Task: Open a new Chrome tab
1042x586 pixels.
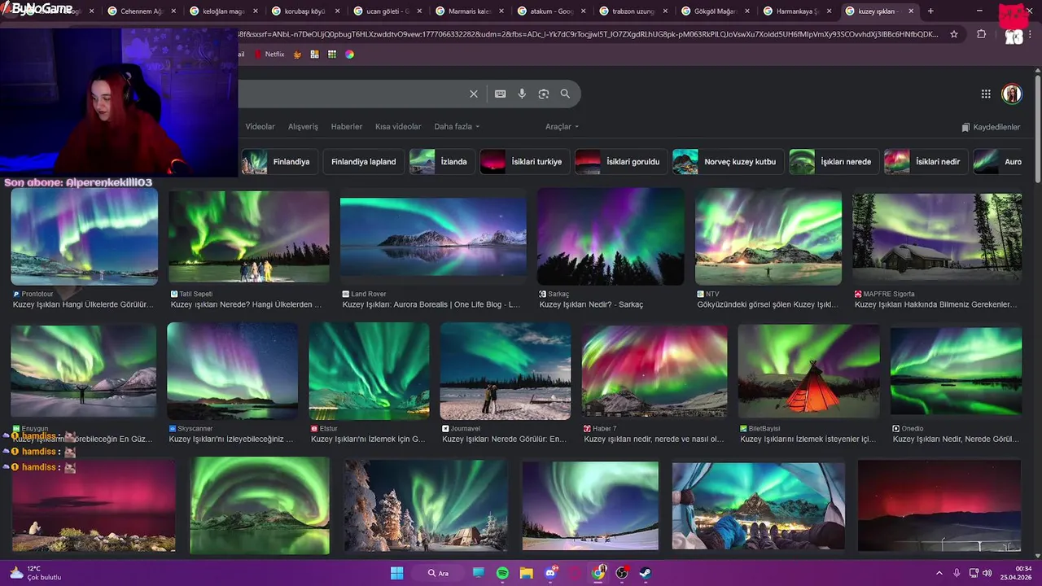Action: pos(930,11)
